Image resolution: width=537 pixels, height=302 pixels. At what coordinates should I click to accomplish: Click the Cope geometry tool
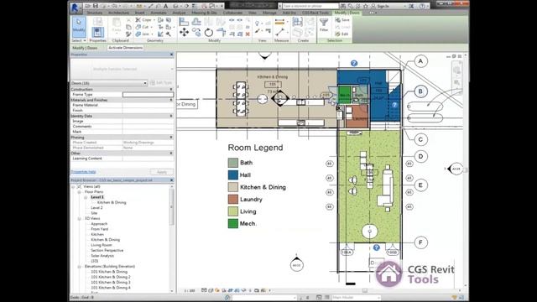[143, 20]
